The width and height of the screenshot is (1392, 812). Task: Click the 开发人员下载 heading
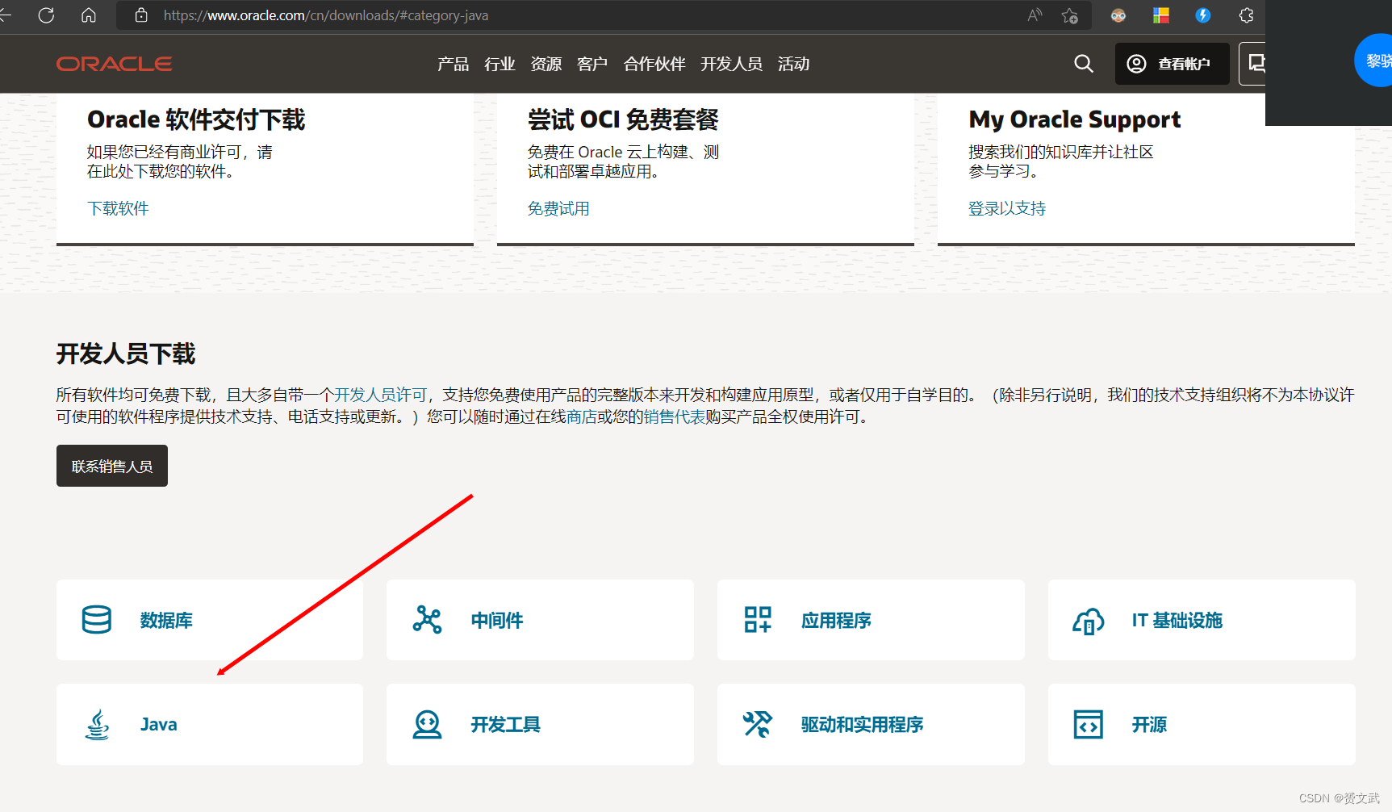click(x=126, y=354)
